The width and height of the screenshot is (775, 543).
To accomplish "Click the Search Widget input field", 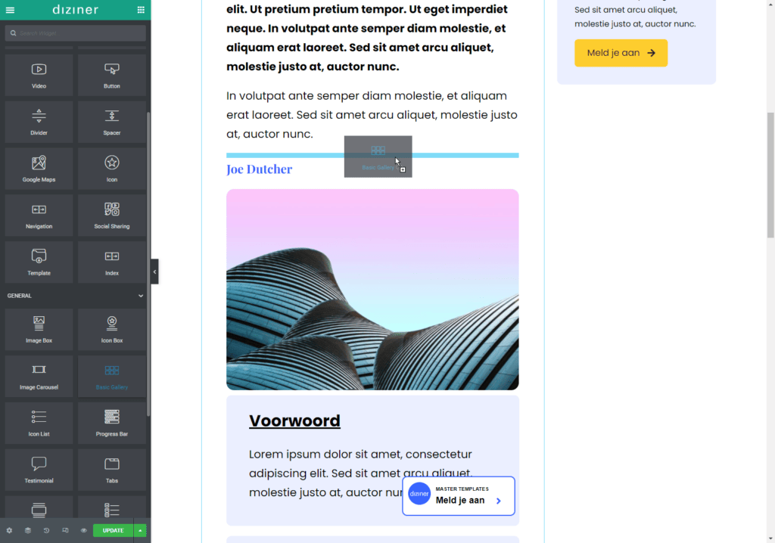I will coord(76,33).
